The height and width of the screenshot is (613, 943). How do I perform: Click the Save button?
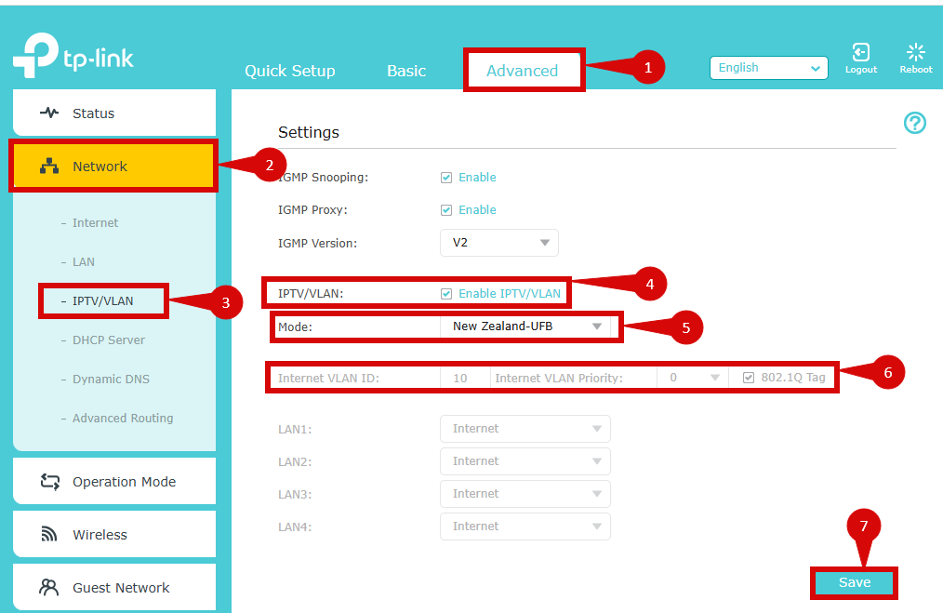tap(854, 582)
